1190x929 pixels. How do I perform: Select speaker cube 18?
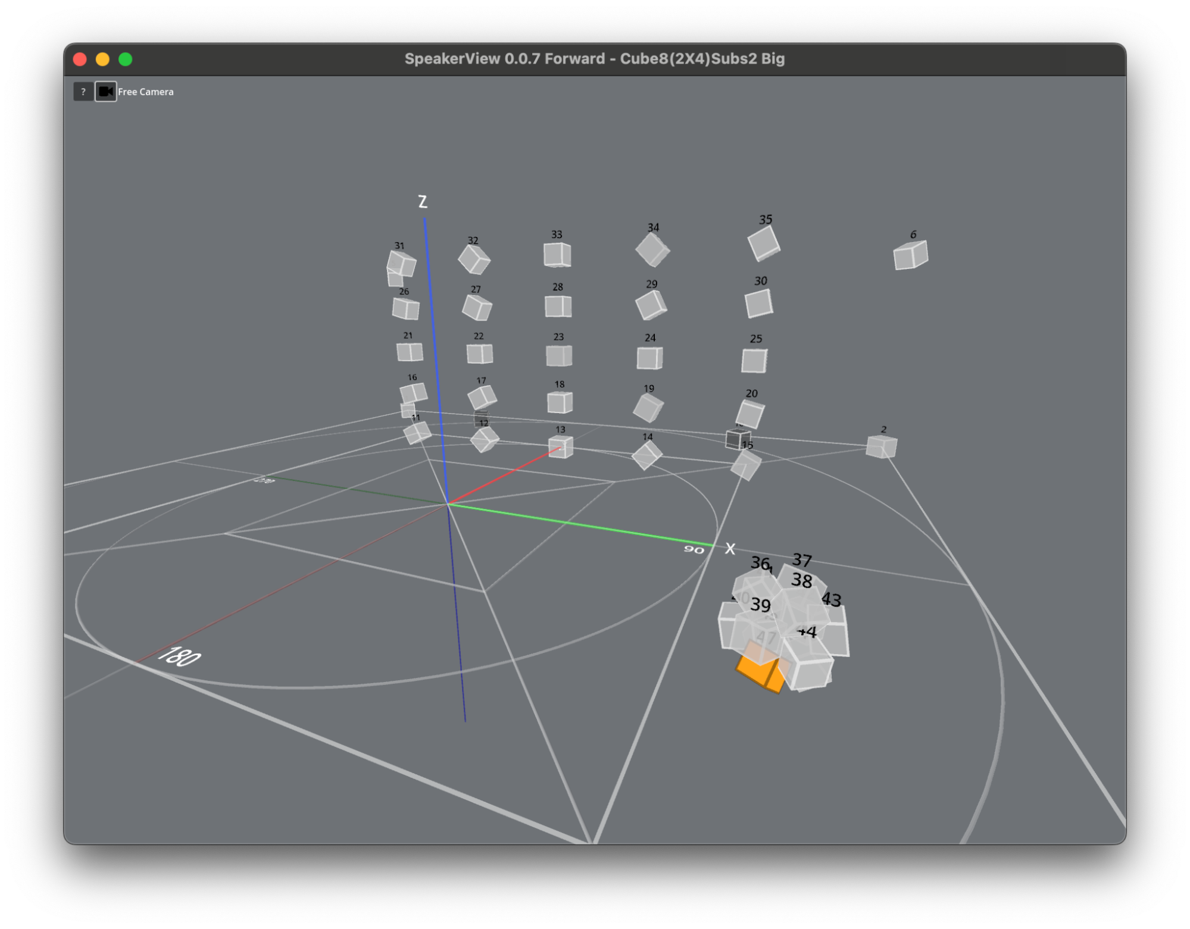click(x=560, y=402)
